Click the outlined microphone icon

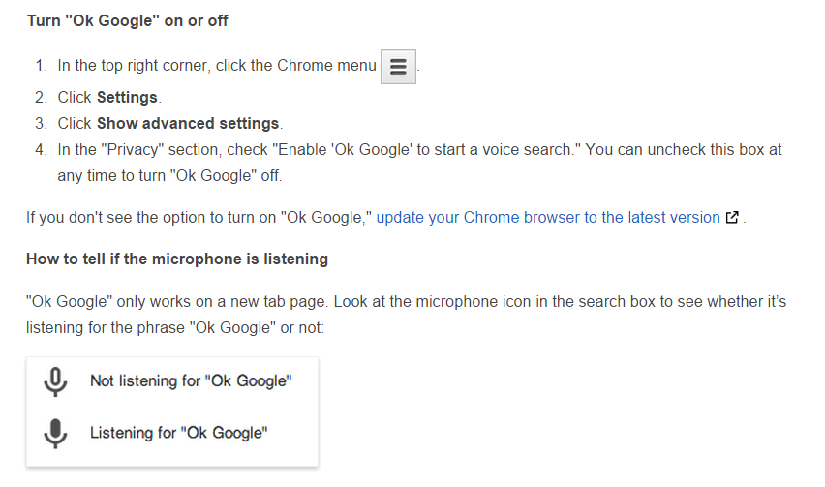55,381
